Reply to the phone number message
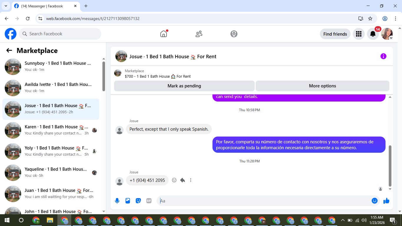This screenshot has width=402, height=226. (182, 180)
